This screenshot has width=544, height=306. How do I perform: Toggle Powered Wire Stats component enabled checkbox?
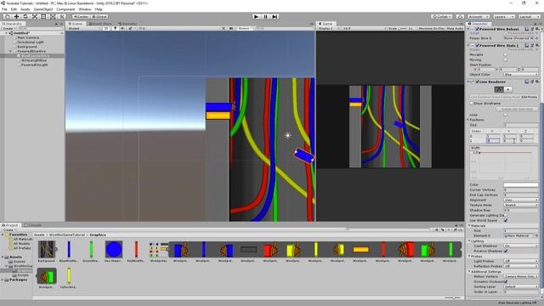coord(478,45)
